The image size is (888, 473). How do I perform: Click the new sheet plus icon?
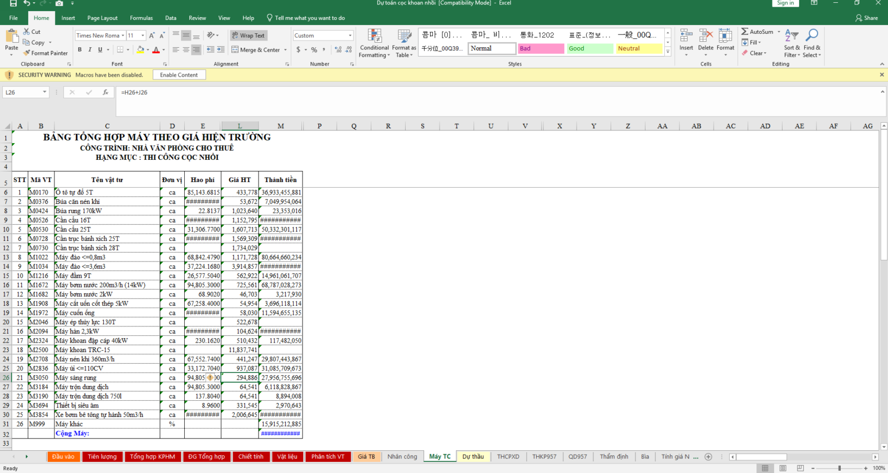pyautogui.click(x=708, y=457)
